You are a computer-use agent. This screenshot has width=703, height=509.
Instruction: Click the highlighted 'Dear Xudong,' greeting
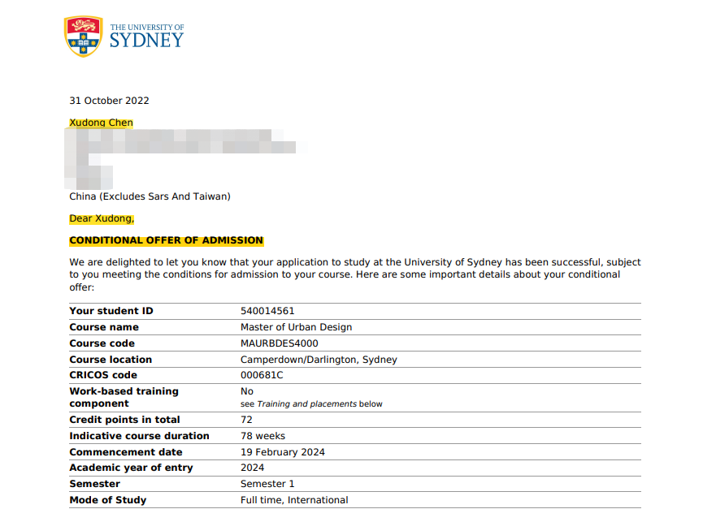coord(102,218)
